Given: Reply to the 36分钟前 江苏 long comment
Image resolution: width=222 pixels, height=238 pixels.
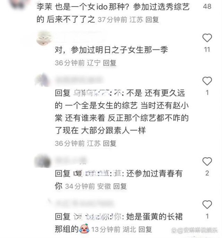Looking at the screenshot, I should [110, 143].
